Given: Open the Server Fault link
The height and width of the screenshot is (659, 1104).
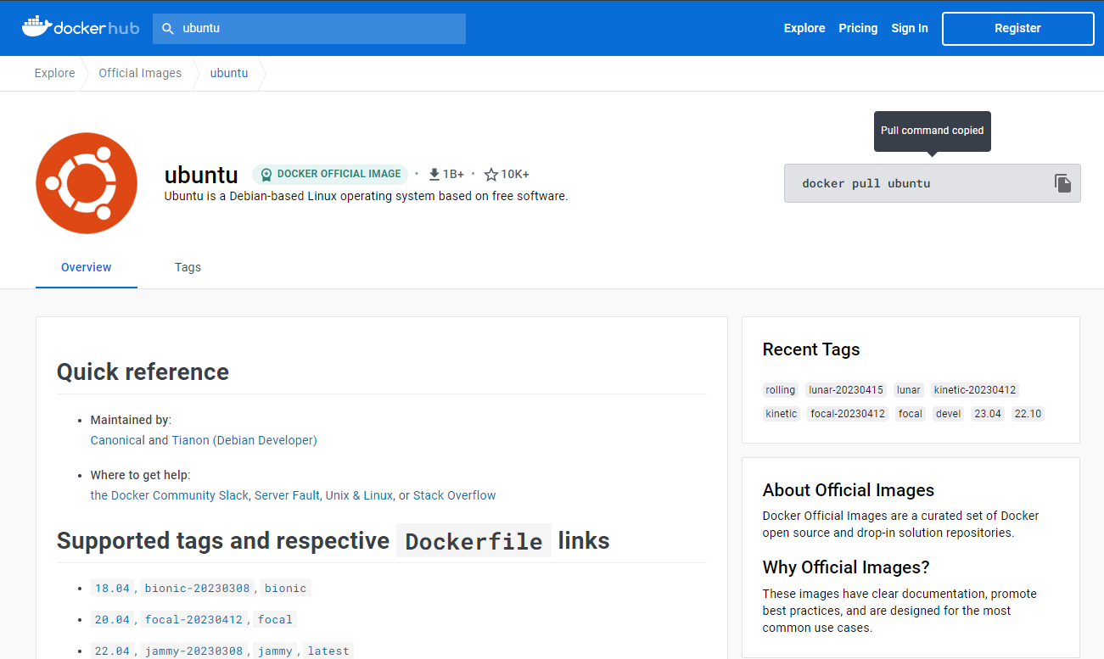Looking at the screenshot, I should 287,495.
